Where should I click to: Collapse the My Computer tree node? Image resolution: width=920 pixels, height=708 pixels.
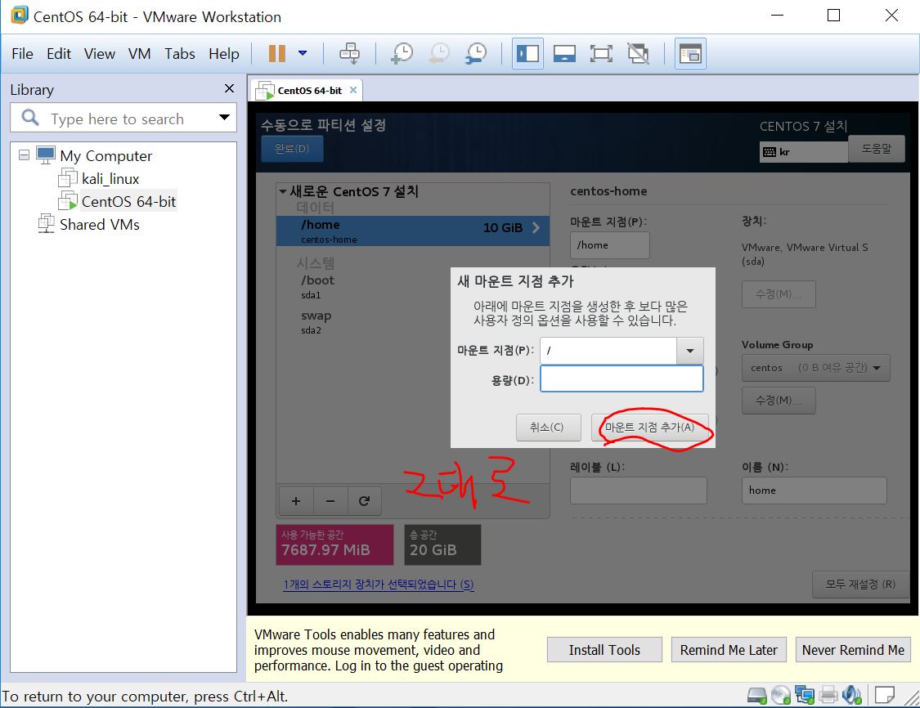24,155
